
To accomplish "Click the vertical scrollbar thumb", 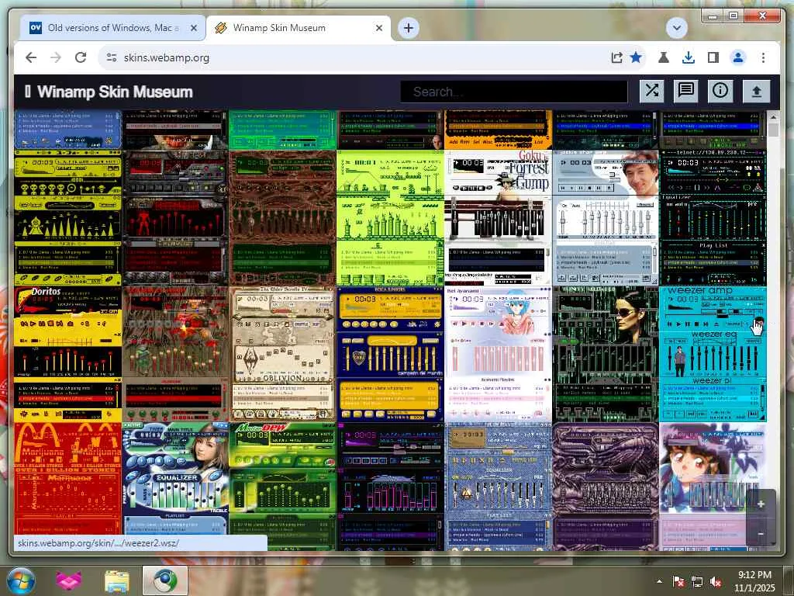I will click(773, 130).
